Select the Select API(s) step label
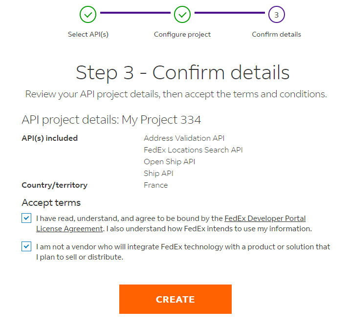 (x=88, y=34)
